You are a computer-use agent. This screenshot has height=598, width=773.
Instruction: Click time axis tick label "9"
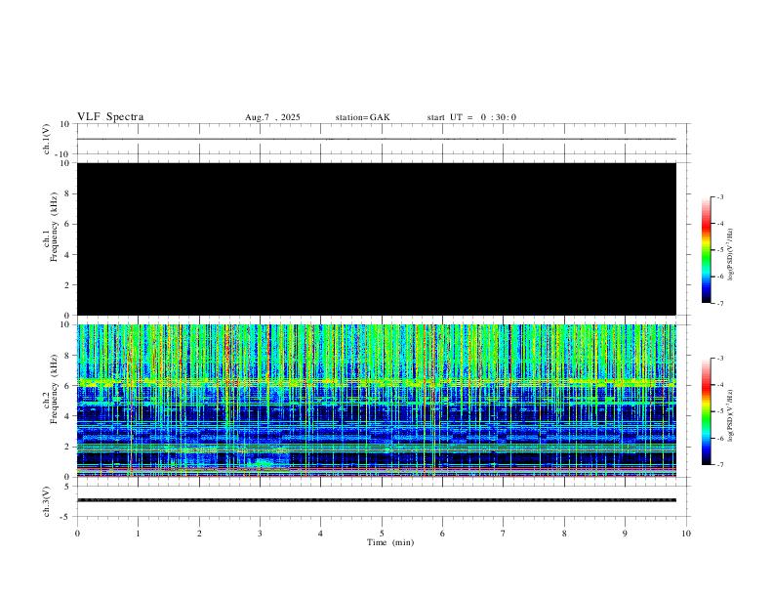pos(625,534)
